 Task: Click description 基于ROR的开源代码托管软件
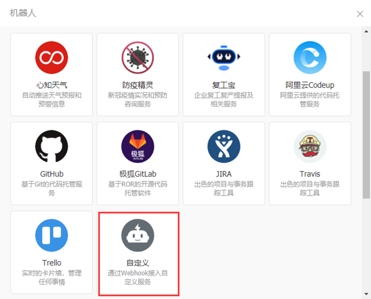click(138, 189)
